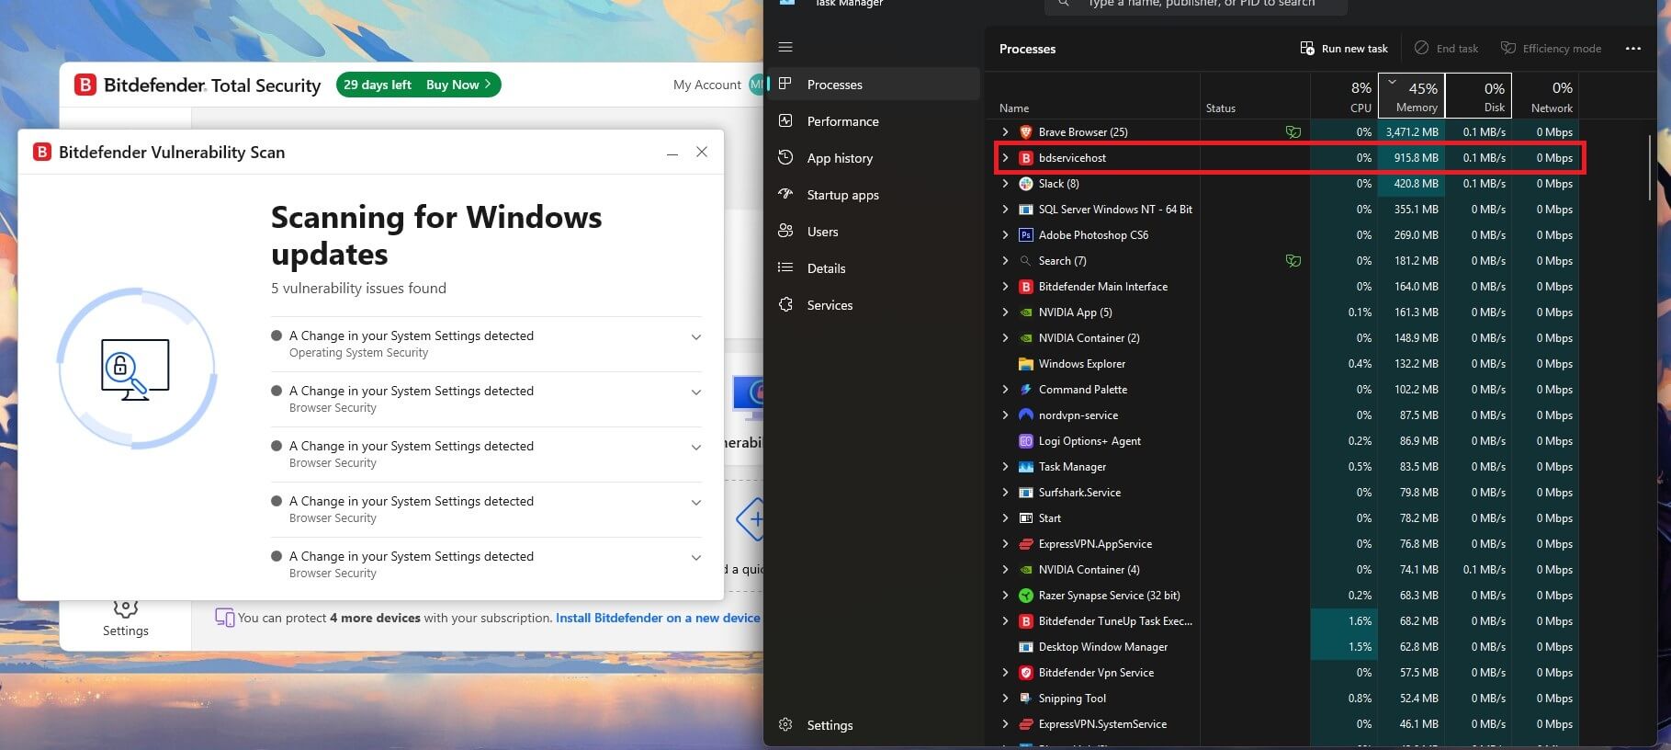Click Buy Now button in Bitdefender
1671x750 pixels.
(458, 85)
